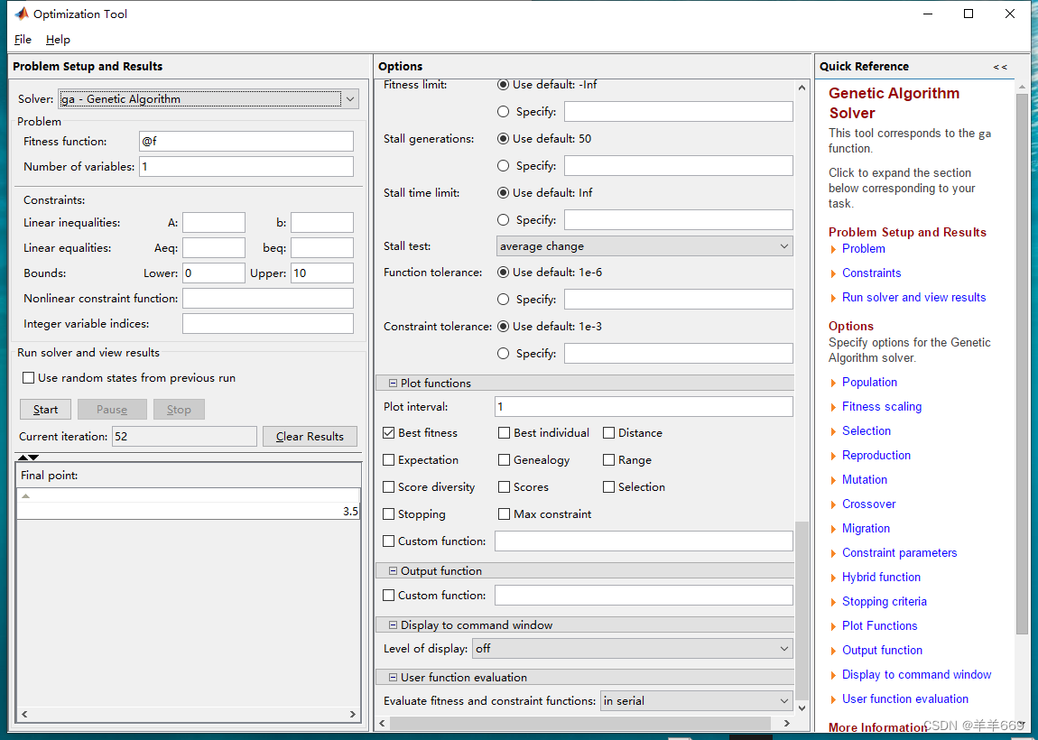Click the Quick Reference vertical scrollbar
The height and width of the screenshot is (740, 1038).
click(1022, 364)
